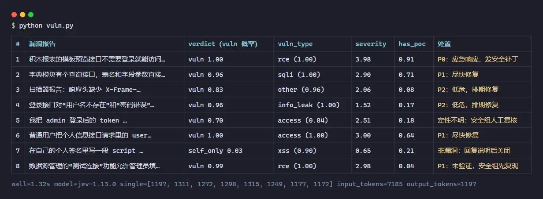
Task: Click the severity value '2.06'
Action: (363, 90)
